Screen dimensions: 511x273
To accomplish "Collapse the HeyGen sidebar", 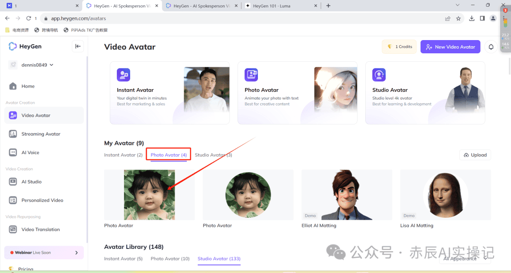I will (79, 46).
